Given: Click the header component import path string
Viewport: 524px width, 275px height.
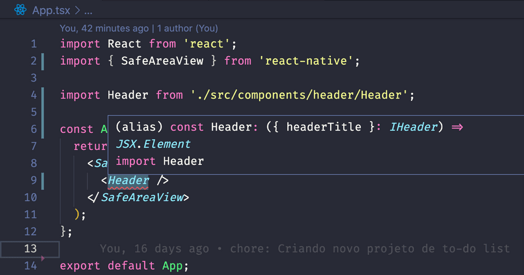Looking at the screenshot, I should click(299, 95).
